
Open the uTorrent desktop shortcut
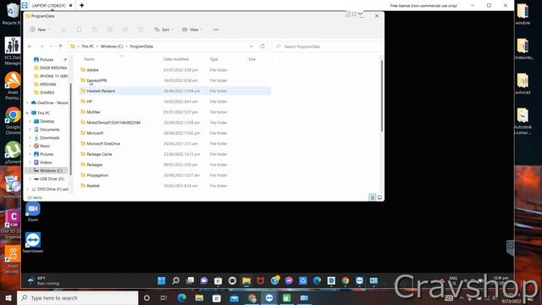pyautogui.click(x=13, y=152)
